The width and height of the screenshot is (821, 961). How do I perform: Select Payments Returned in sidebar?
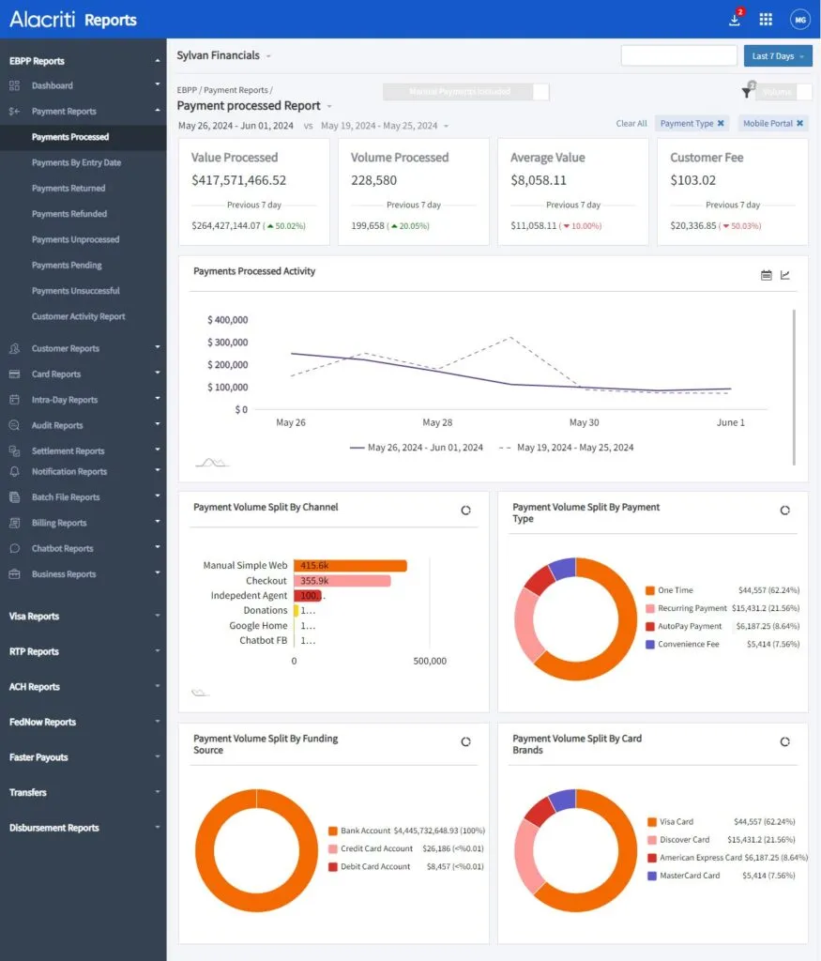pos(68,189)
